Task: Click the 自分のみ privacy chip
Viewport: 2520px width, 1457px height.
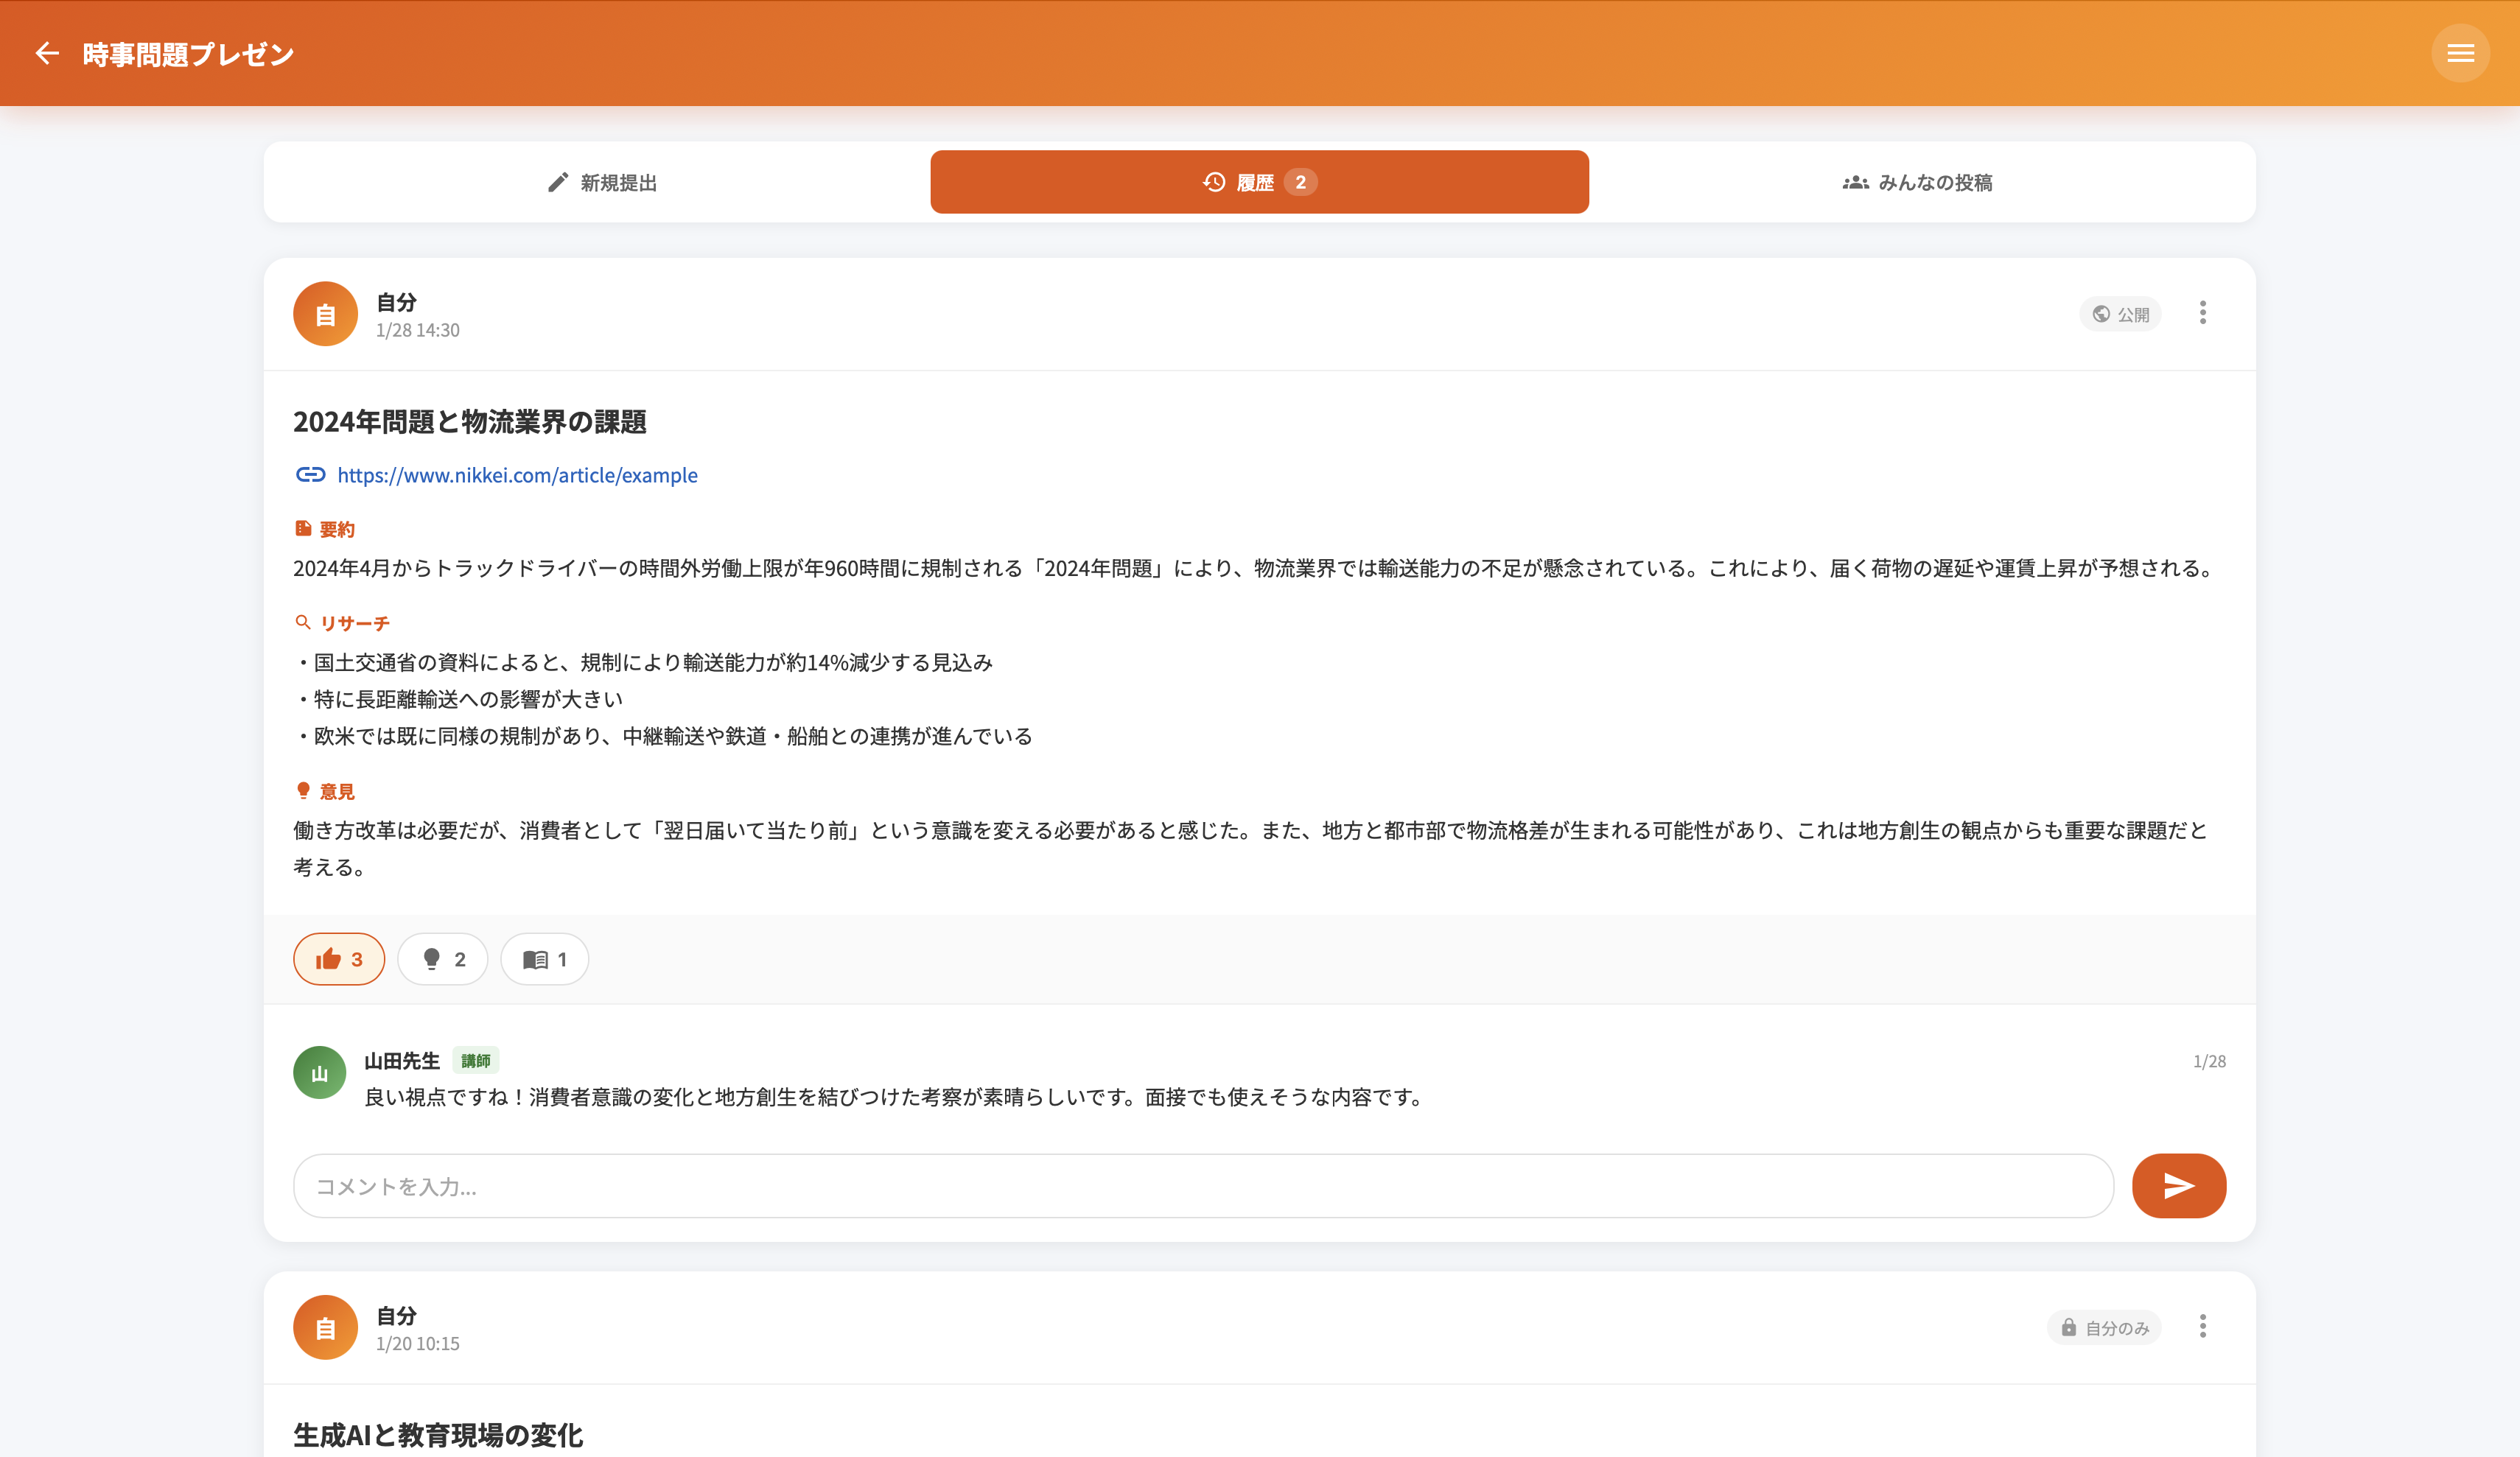Action: coord(2104,1328)
